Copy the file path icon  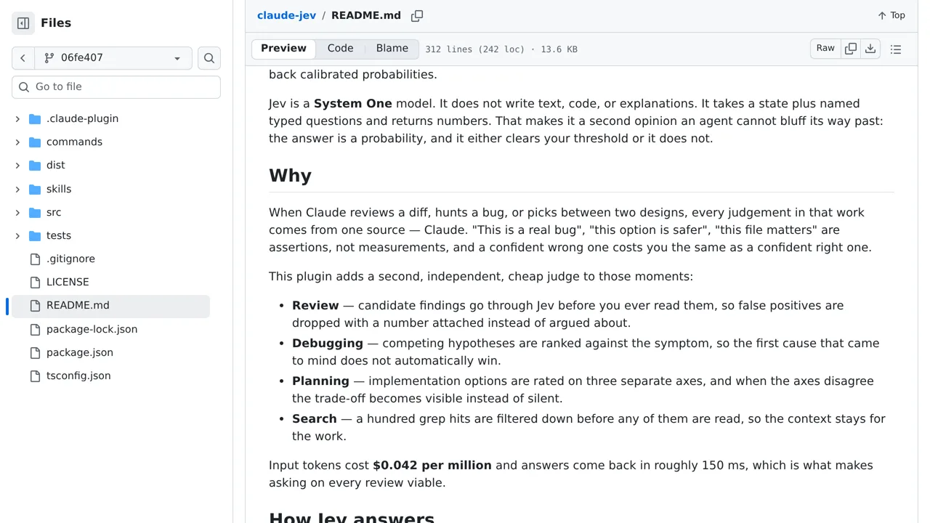[x=417, y=15]
